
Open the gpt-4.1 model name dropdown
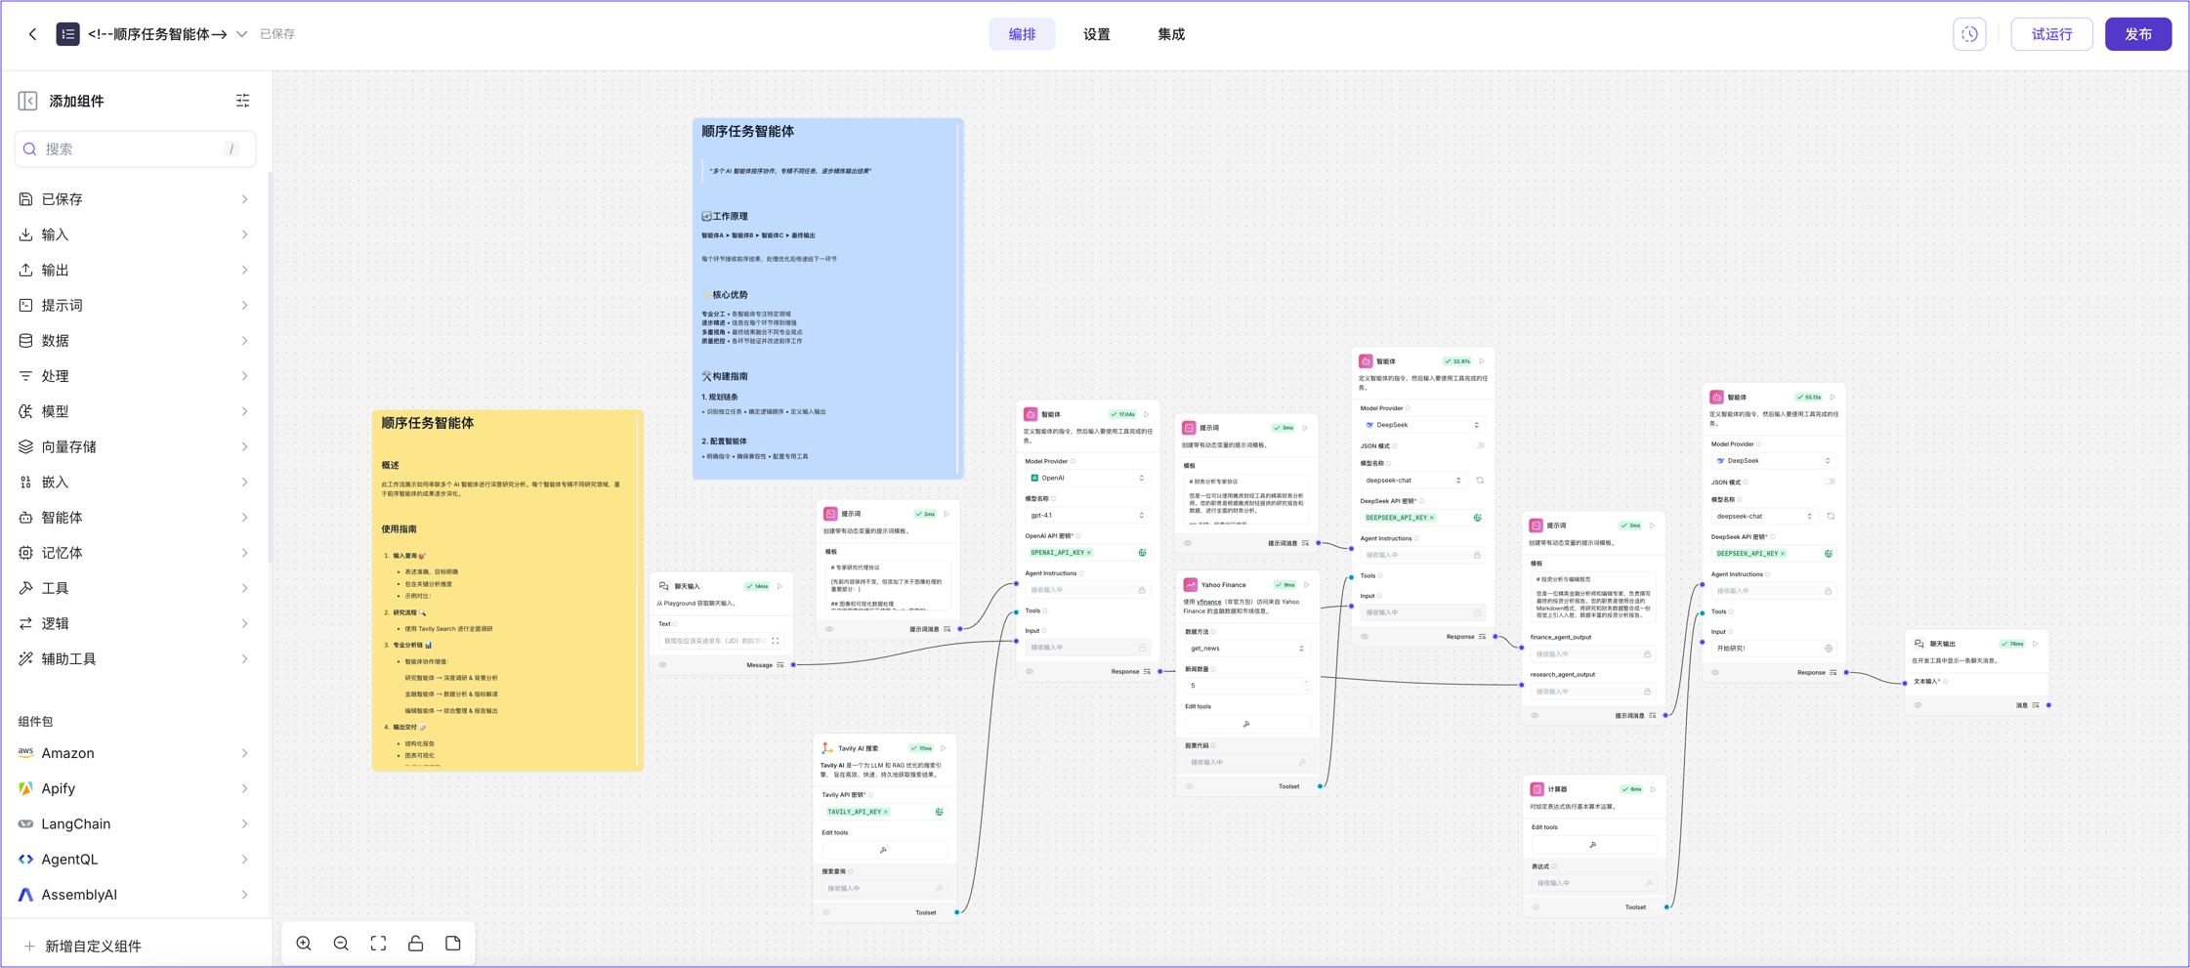pos(1087,515)
